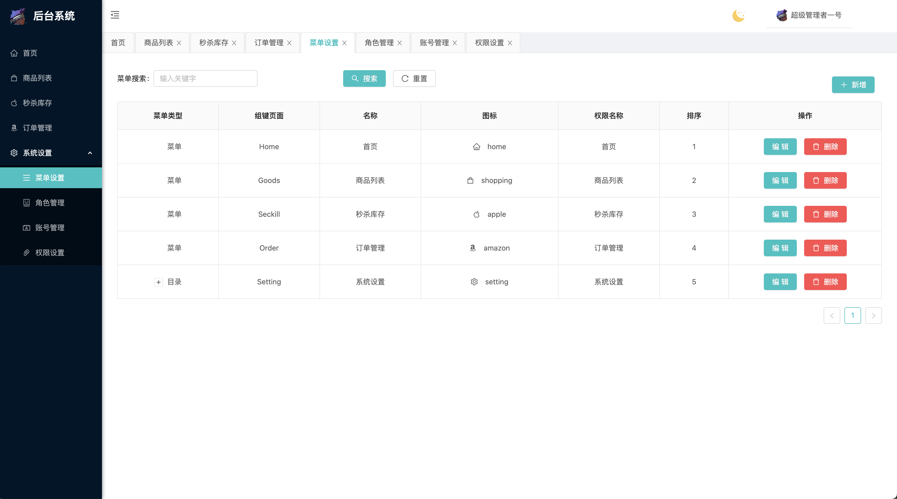This screenshot has width=897, height=499.
Task: Expand the 目录 Setting row plus icon
Action: coord(158,282)
